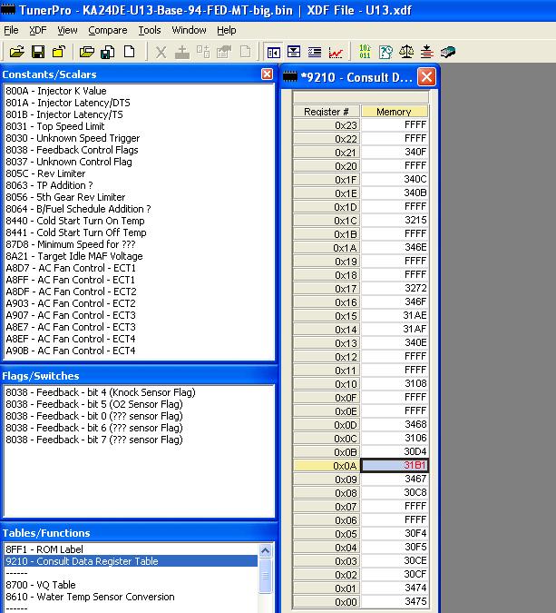Open the Tools menu
This screenshot has height=613, width=556.
pos(150,30)
